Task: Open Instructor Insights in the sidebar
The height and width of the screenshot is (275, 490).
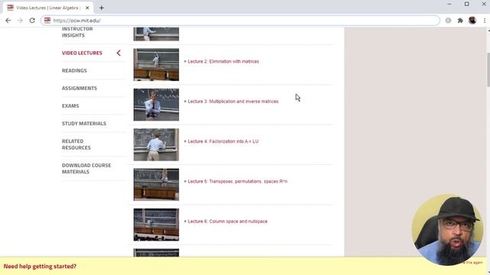Action: 77,32
